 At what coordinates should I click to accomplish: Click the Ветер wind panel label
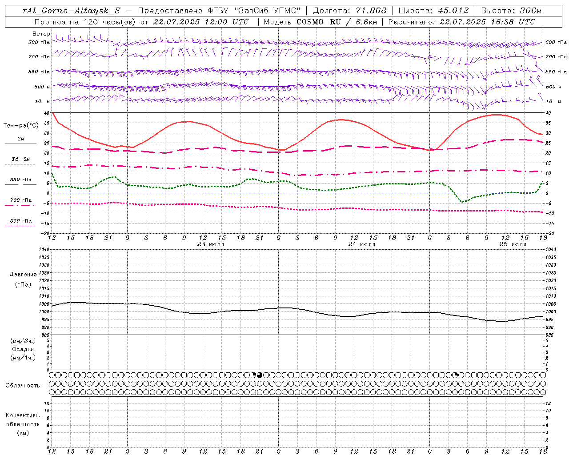tap(41, 34)
